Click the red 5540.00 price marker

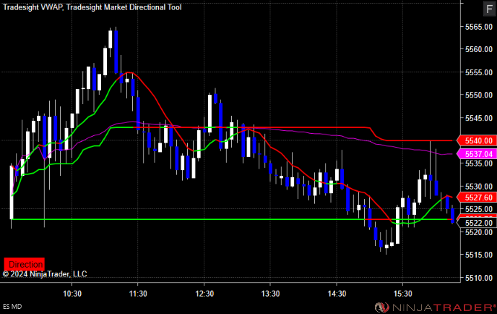pyautogui.click(x=476, y=140)
